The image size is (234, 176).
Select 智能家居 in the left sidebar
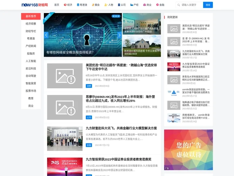tap(31, 83)
